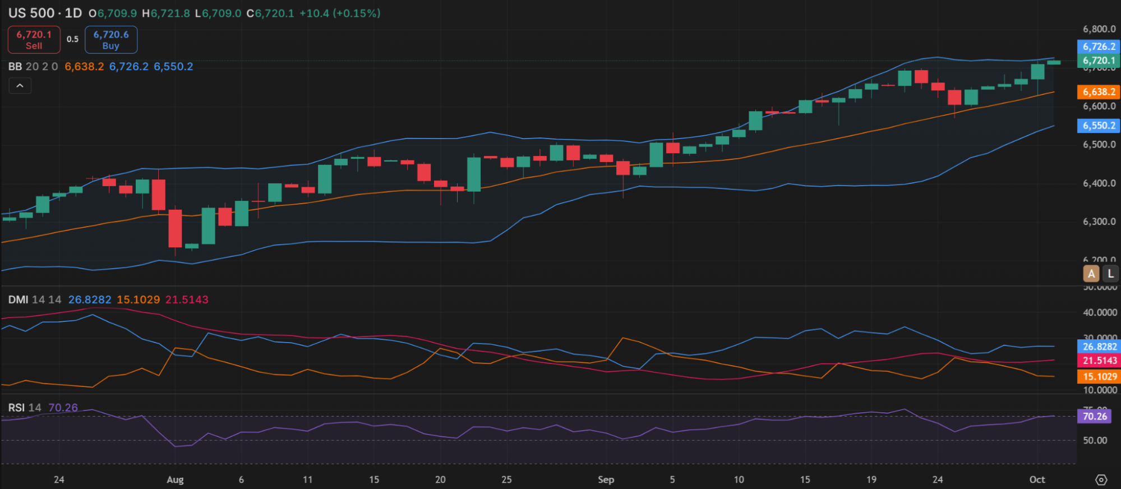
Task: Select the BB 20 2 0 indicator legend
Action: [33, 67]
